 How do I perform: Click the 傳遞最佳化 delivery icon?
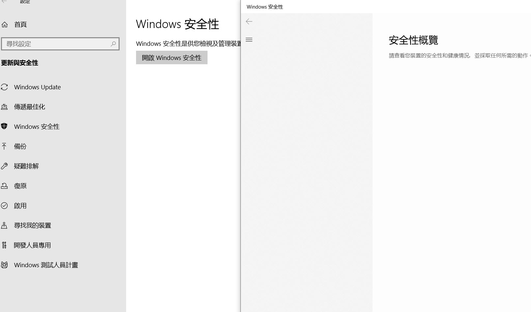pyautogui.click(x=4, y=107)
